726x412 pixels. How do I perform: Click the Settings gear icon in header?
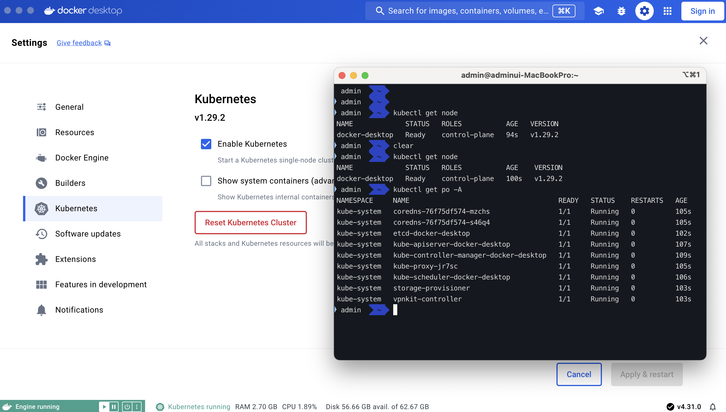pyautogui.click(x=644, y=11)
